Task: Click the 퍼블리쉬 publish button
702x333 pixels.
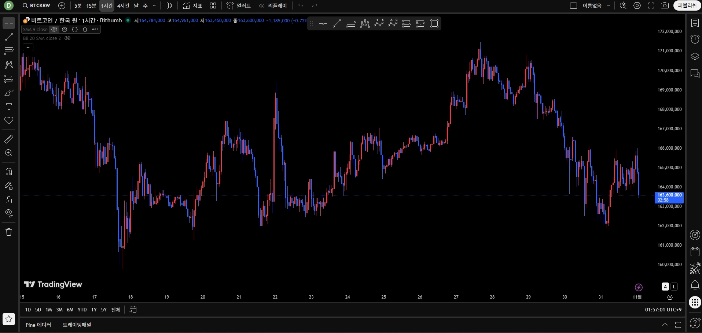Action: pos(687,5)
